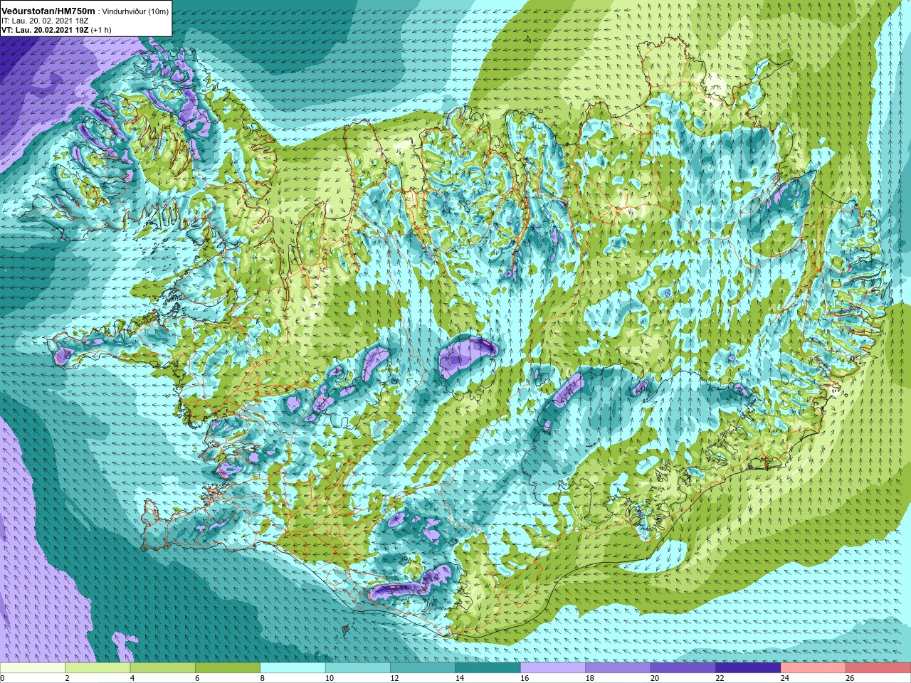Click the legend scale number 0
This screenshot has width=911, height=683.
click(2, 678)
